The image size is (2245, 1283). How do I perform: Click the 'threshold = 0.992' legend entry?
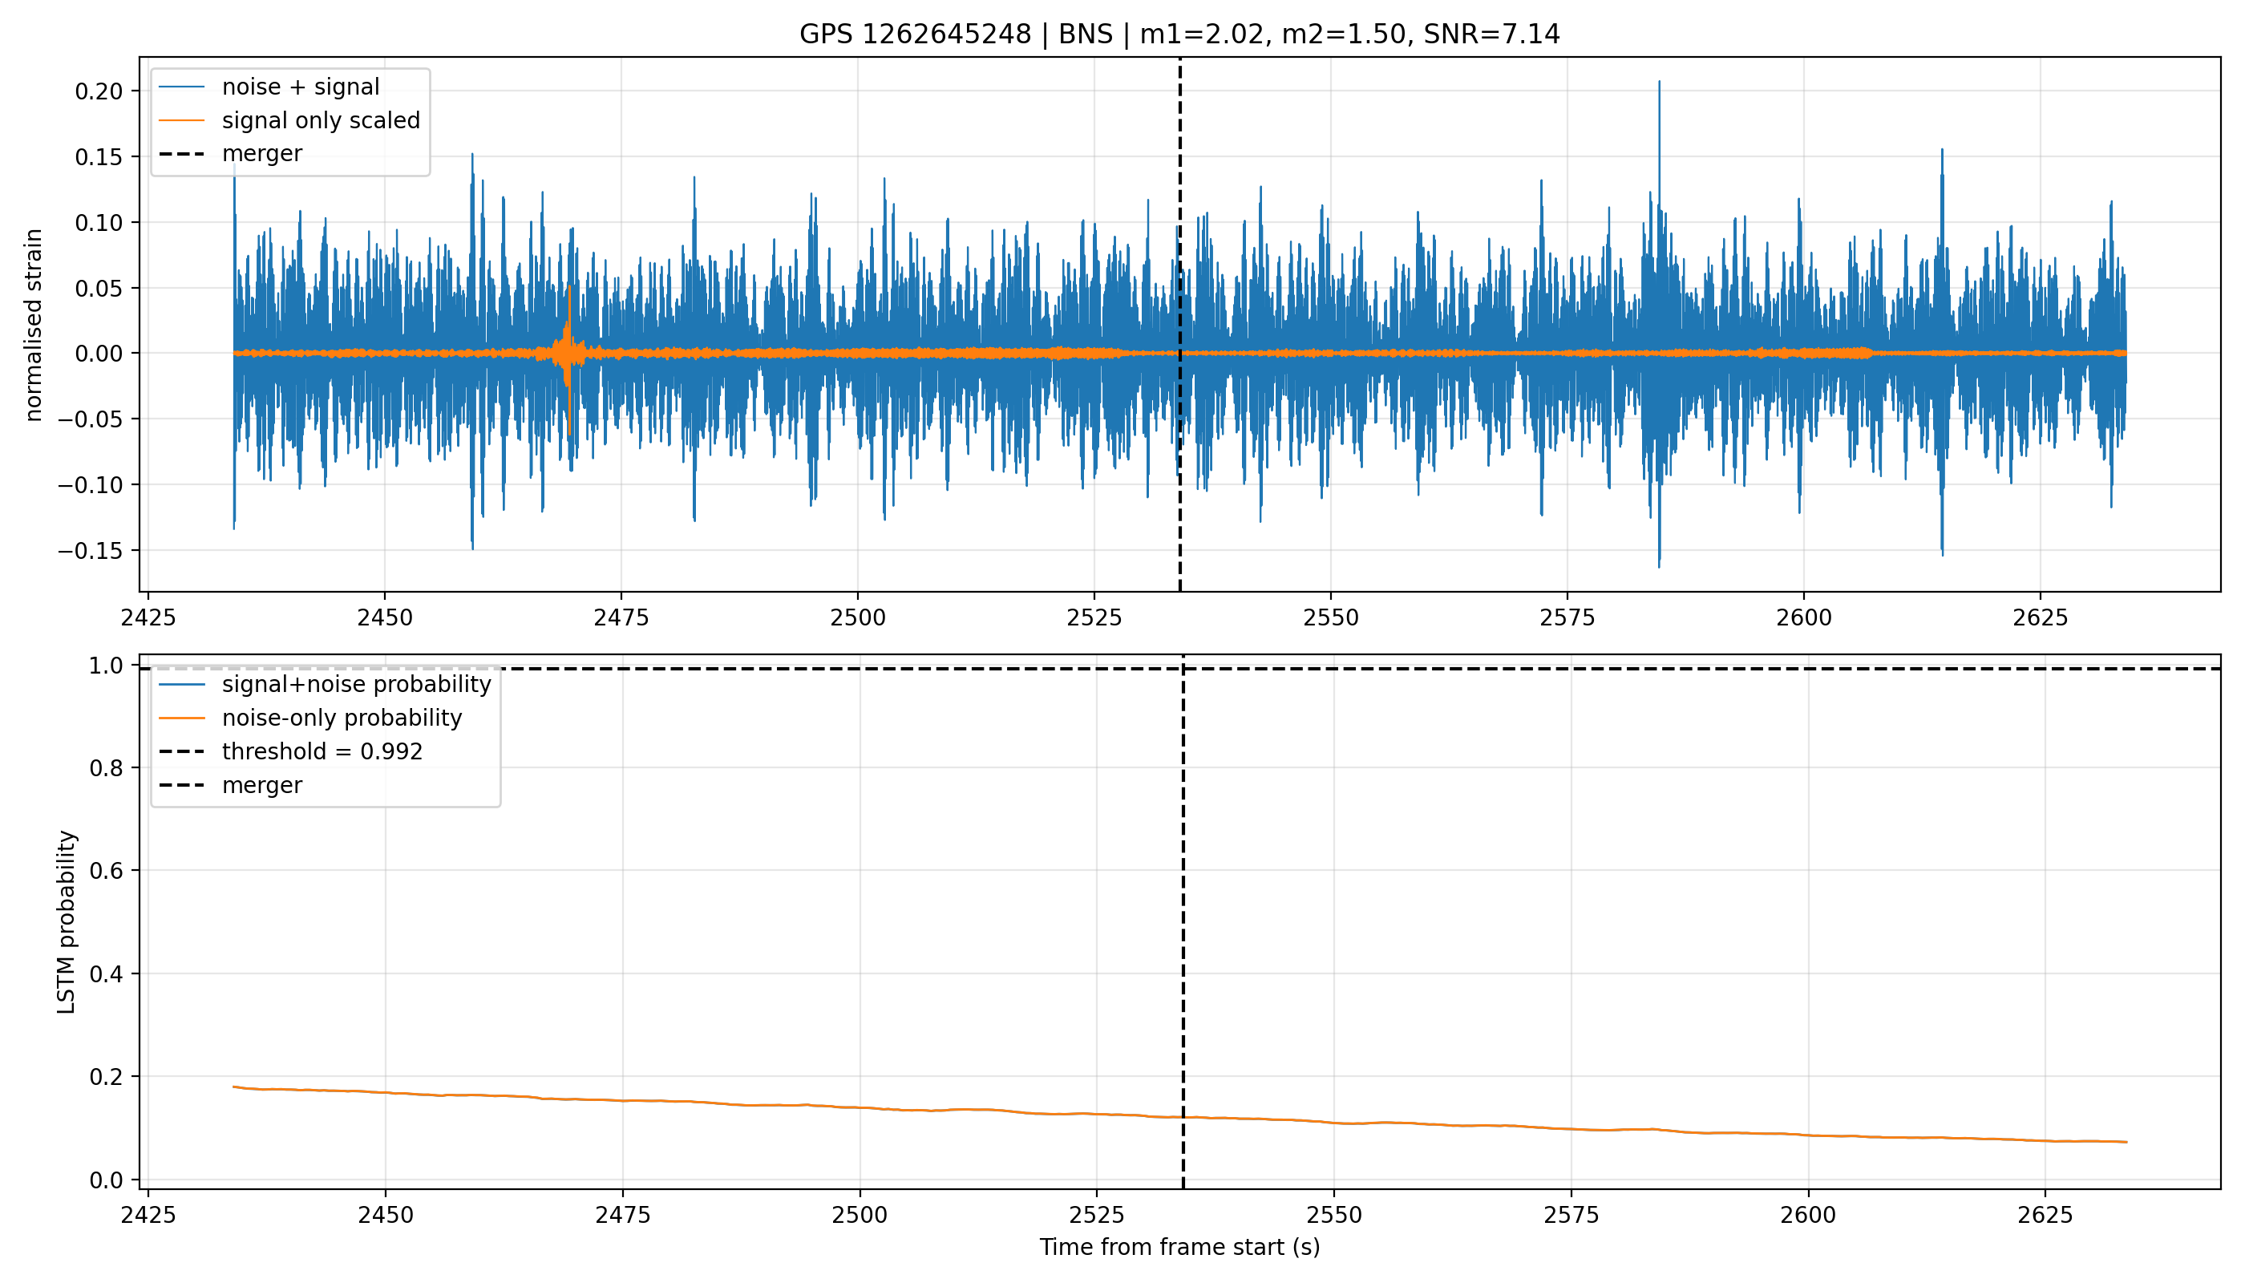322,751
